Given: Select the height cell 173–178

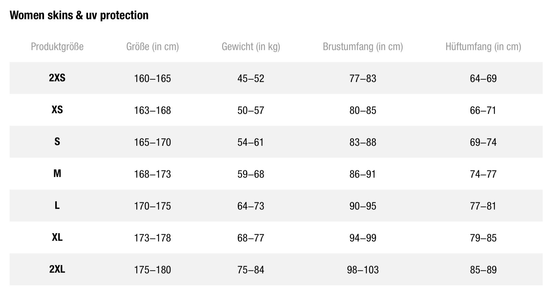Looking at the screenshot, I should [x=153, y=238].
